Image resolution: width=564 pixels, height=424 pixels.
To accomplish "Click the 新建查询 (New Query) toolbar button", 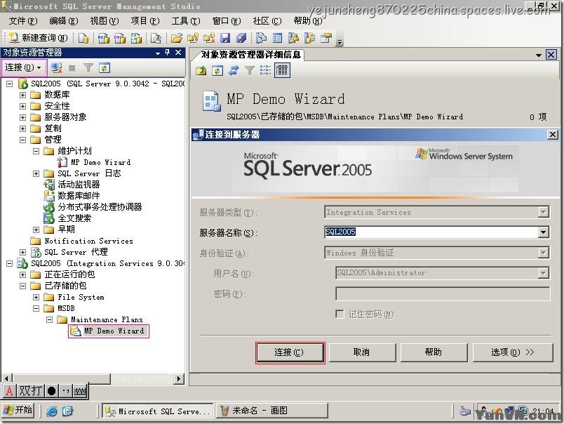I will point(39,38).
